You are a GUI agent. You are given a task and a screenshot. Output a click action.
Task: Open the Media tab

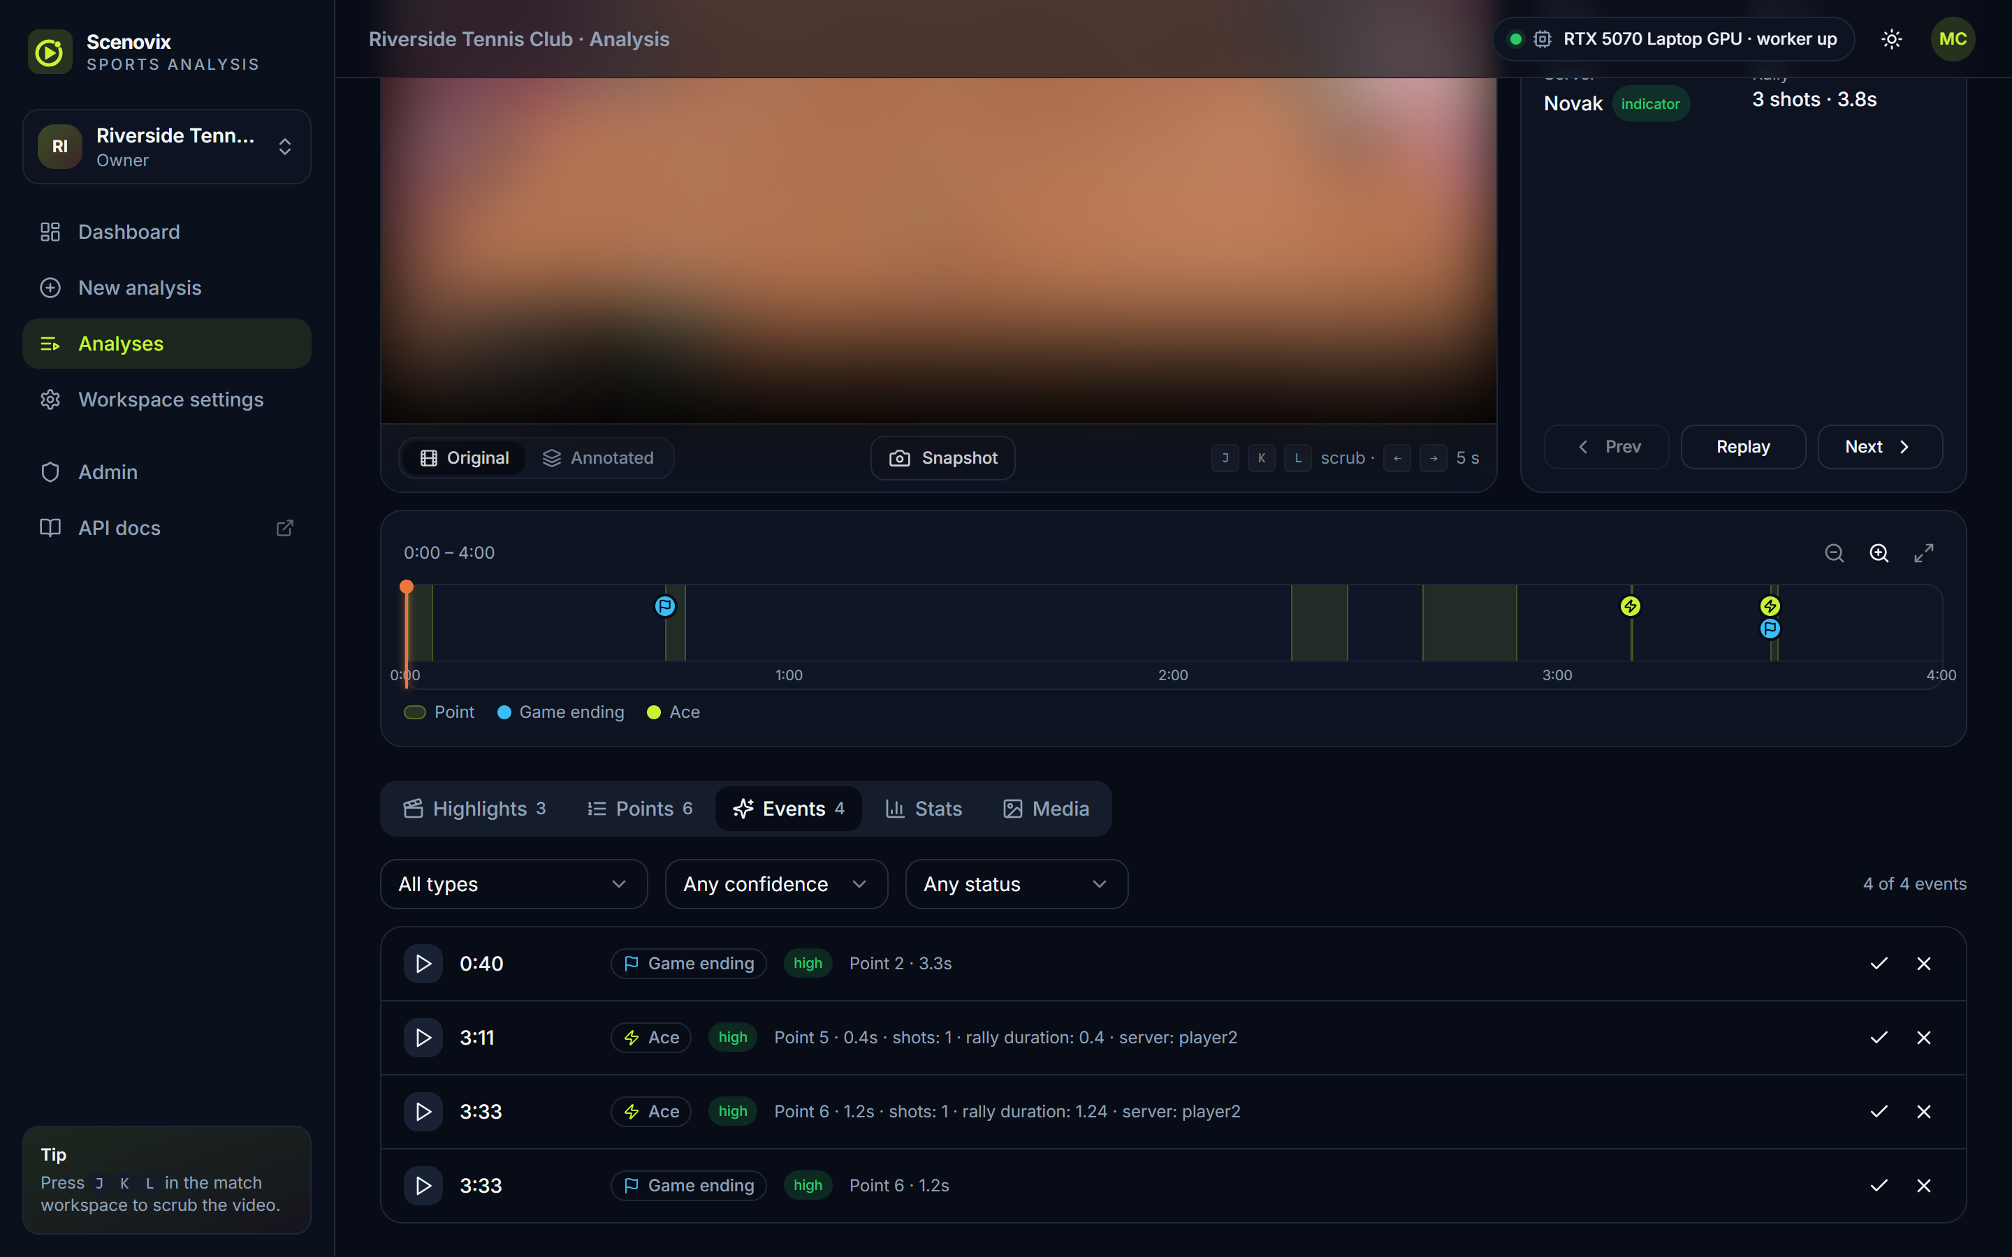coord(1046,809)
